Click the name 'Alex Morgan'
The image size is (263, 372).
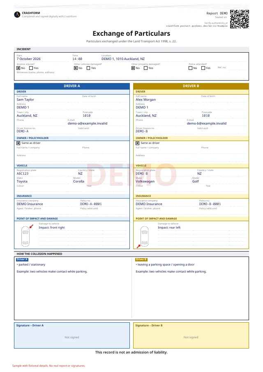[x=145, y=99]
